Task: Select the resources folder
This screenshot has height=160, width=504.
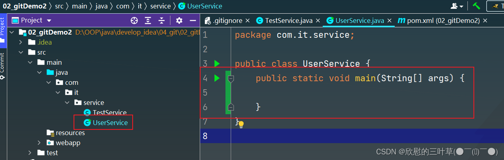Action: coord(70,133)
